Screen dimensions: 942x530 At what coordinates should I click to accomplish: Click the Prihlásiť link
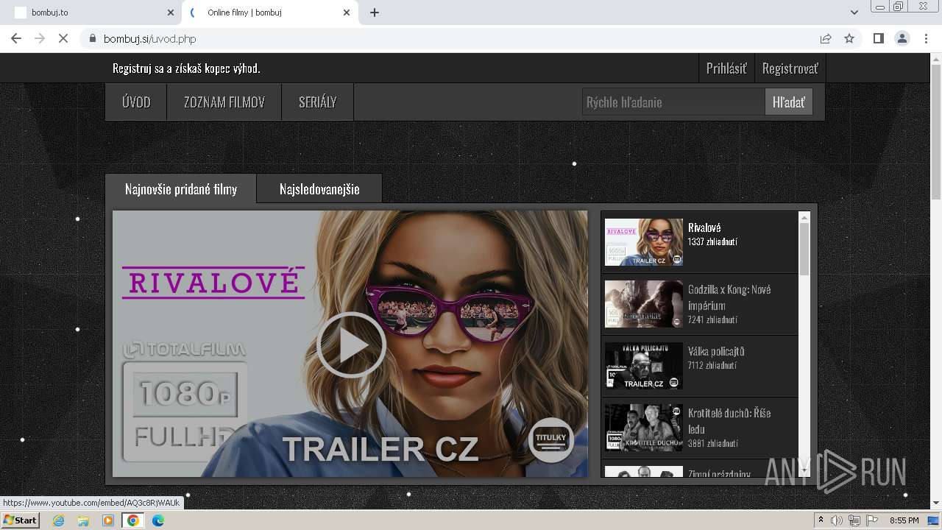(726, 68)
